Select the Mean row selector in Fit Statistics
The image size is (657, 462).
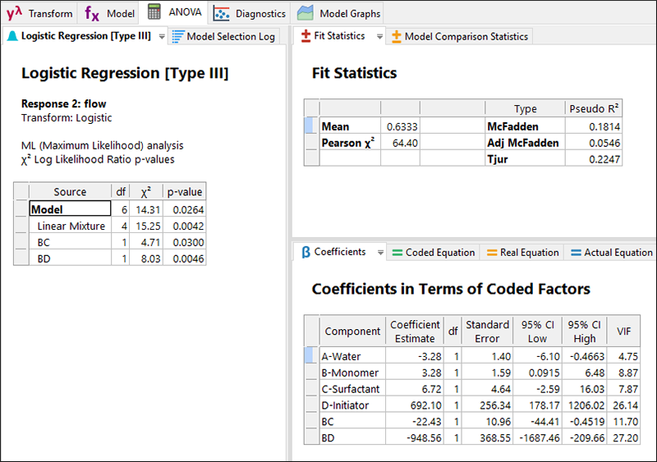point(310,126)
